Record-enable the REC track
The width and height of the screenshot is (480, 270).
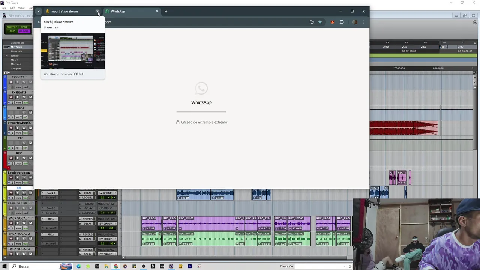11,158
